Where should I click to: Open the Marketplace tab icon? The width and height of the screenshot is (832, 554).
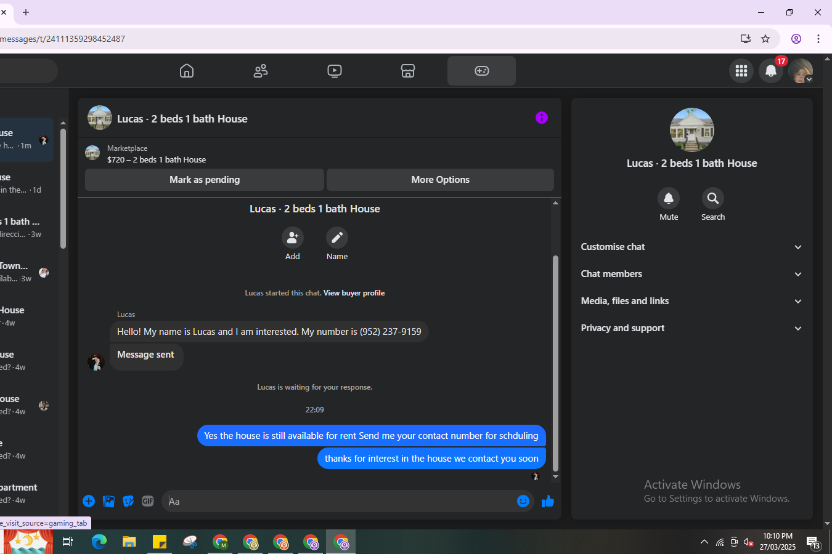tap(408, 71)
